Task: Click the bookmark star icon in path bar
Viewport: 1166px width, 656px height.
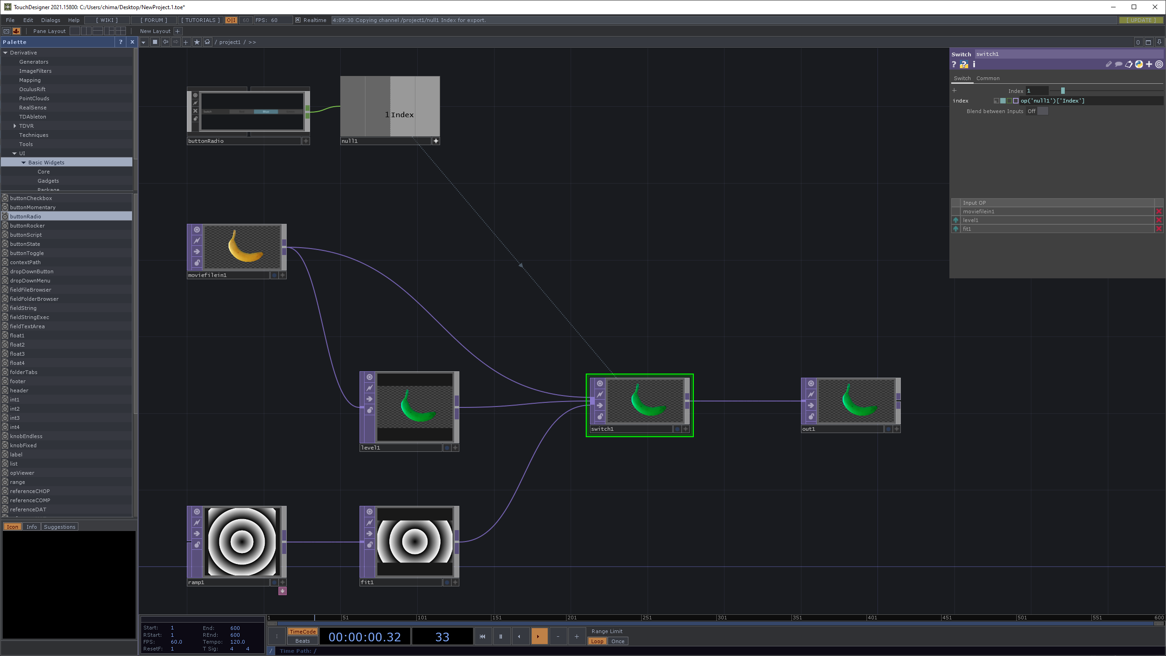Action: 197,42
